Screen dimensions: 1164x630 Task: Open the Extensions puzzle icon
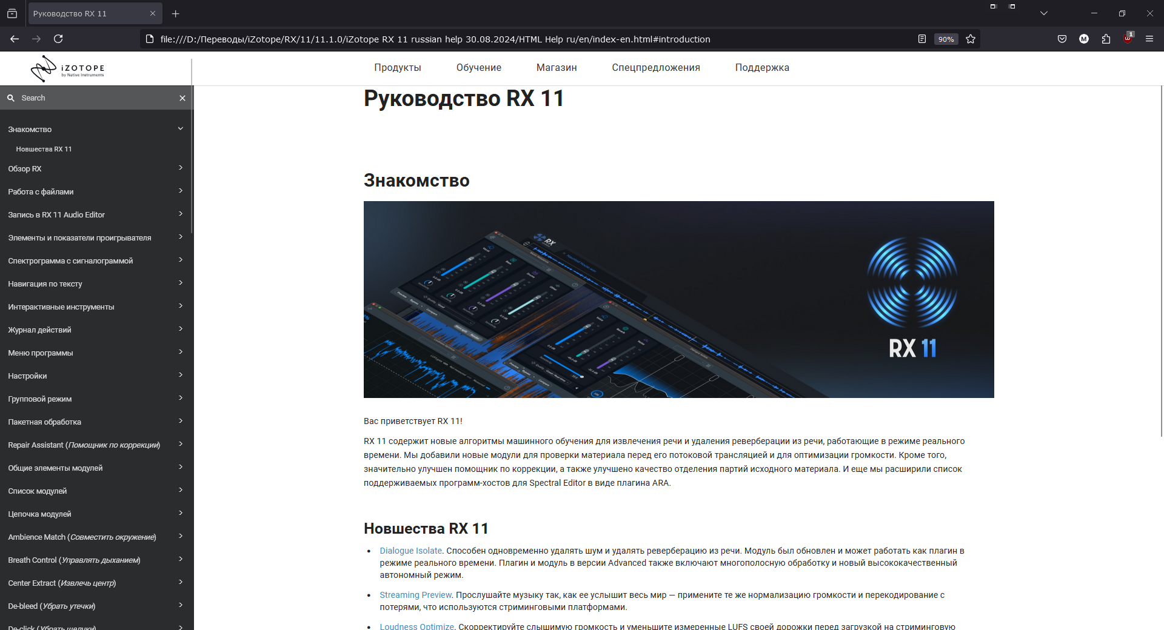click(x=1106, y=39)
